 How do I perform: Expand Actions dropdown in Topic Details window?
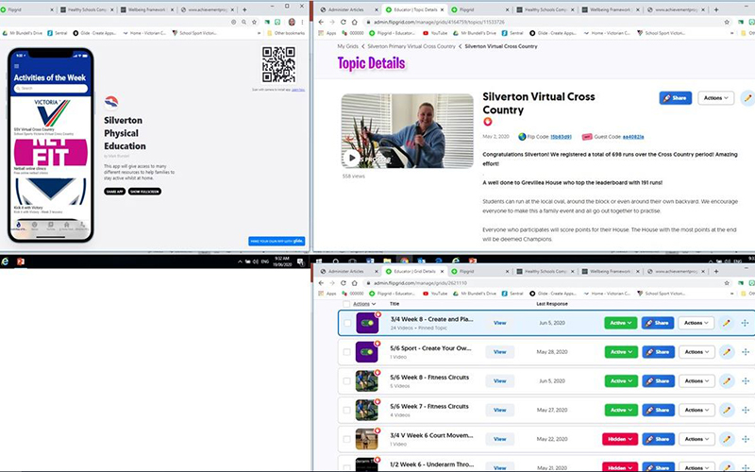pyautogui.click(x=716, y=98)
